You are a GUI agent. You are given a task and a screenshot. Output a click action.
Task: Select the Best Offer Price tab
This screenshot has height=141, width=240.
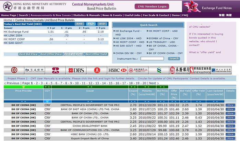[51, 54]
